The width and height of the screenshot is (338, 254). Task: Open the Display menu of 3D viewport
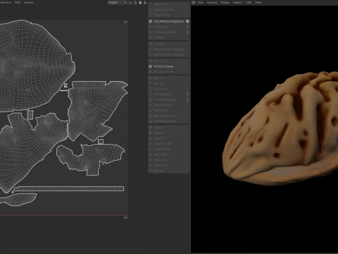point(225,2)
